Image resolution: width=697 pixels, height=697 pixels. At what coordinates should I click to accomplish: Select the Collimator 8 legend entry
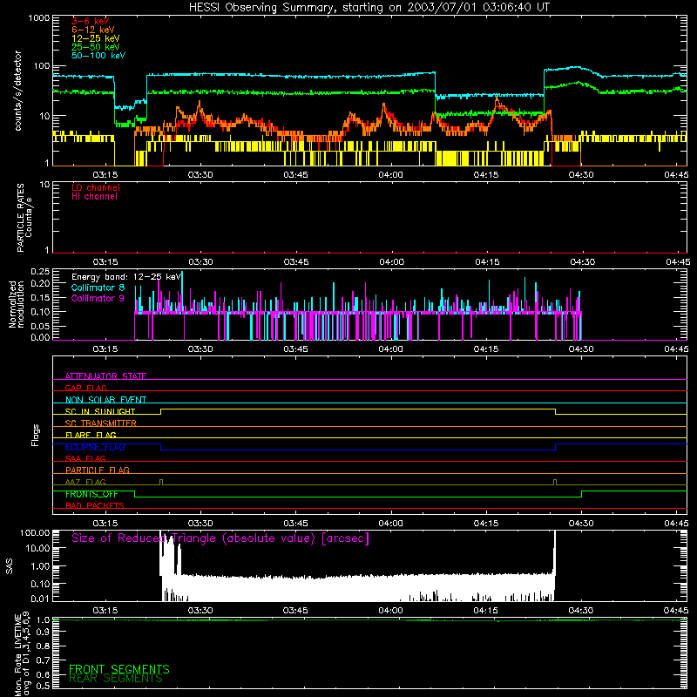[x=98, y=288]
